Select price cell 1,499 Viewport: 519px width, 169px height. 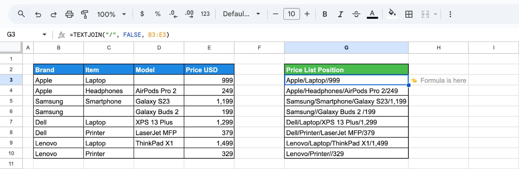(x=209, y=143)
